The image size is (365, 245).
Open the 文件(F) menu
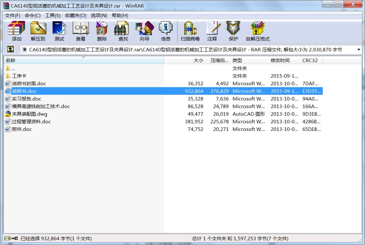(x=13, y=15)
